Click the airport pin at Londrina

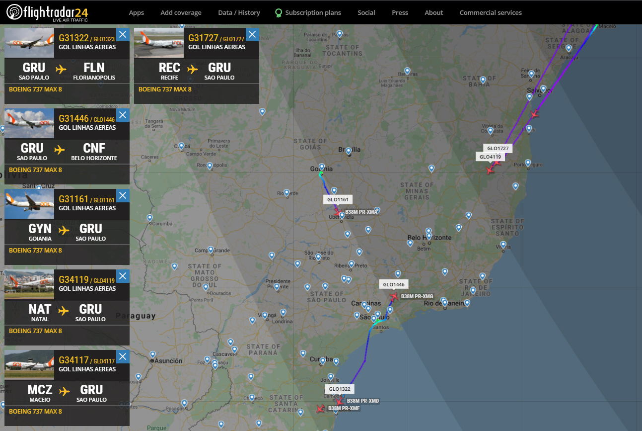283,313
